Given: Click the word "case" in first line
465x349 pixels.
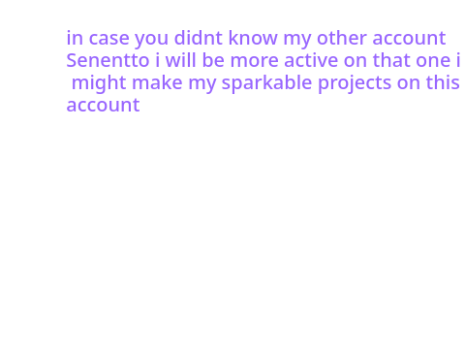Looking at the screenshot, I should [x=108, y=39].
